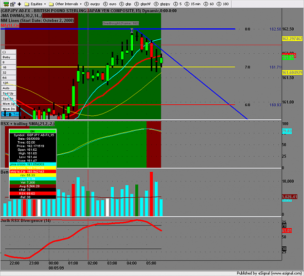Image resolution: width=304 pixels, height=276 pixels.
Task: Click the Avg 5,566.28 data row
Action: [x=33, y=186]
